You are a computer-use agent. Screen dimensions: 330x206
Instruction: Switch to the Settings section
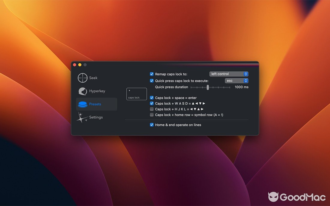(96, 117)
